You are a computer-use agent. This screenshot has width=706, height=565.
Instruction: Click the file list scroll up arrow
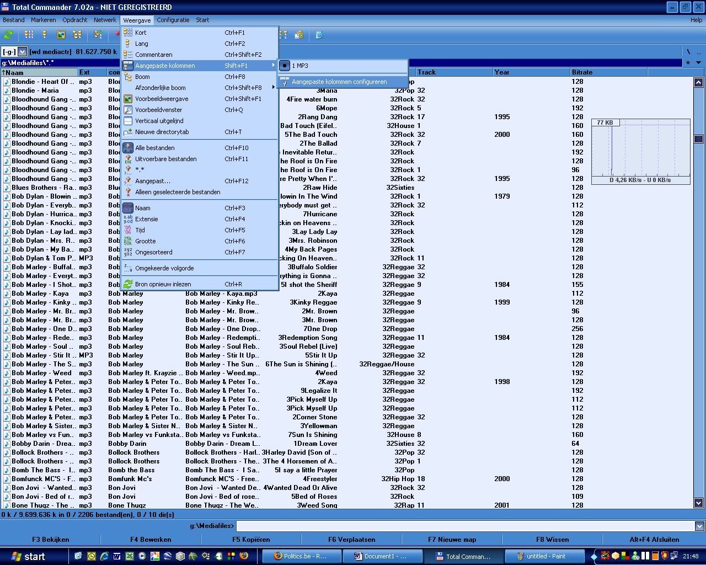tap(698, 82)
